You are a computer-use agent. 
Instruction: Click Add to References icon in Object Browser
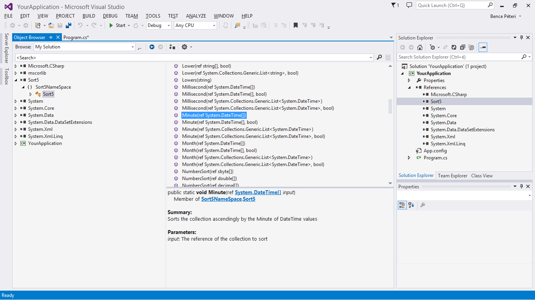pos(172,47)
